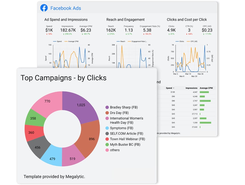Click the Impressions column header

pyautogui.click(x=191, y=88)
